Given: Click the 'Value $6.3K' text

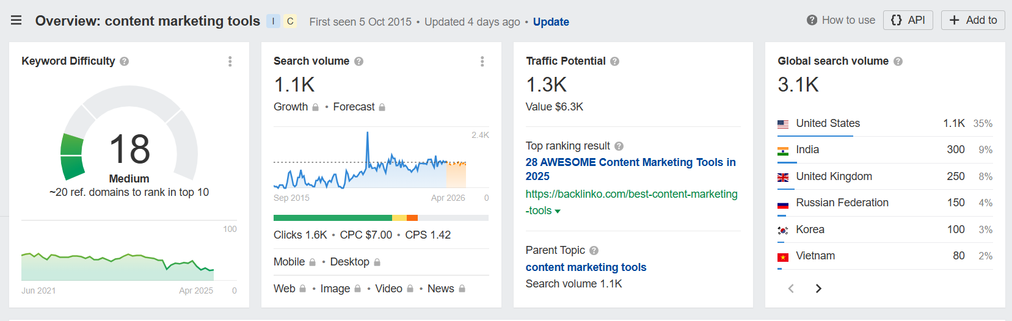Looking at the screenshot, I should (x=555, y=107).
